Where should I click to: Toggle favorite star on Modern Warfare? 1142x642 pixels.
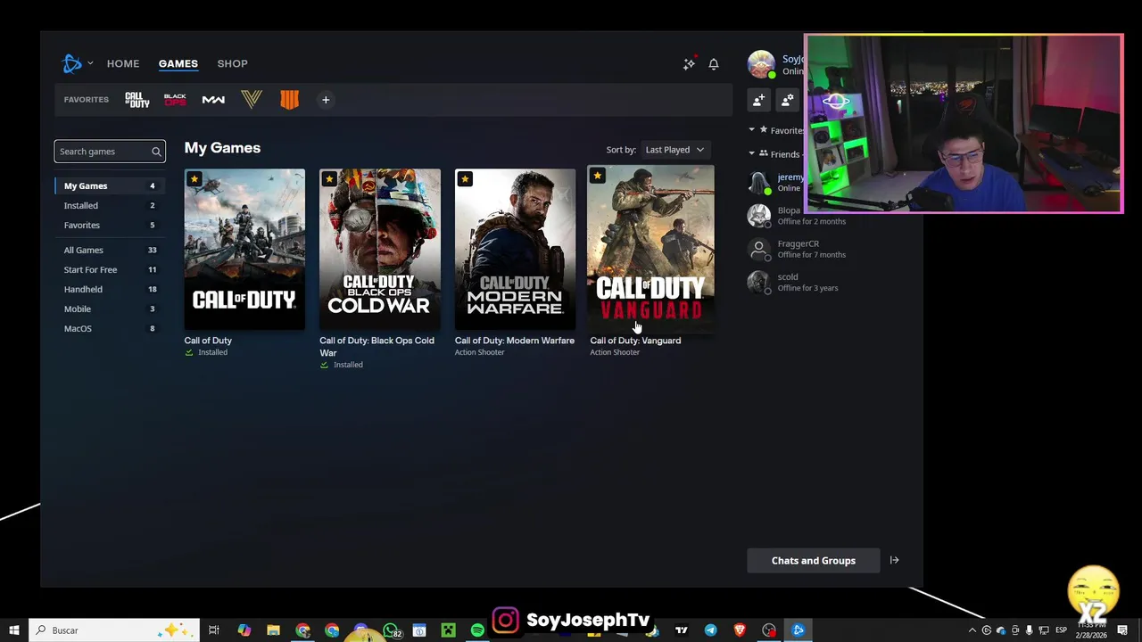[x=465, y=179]
